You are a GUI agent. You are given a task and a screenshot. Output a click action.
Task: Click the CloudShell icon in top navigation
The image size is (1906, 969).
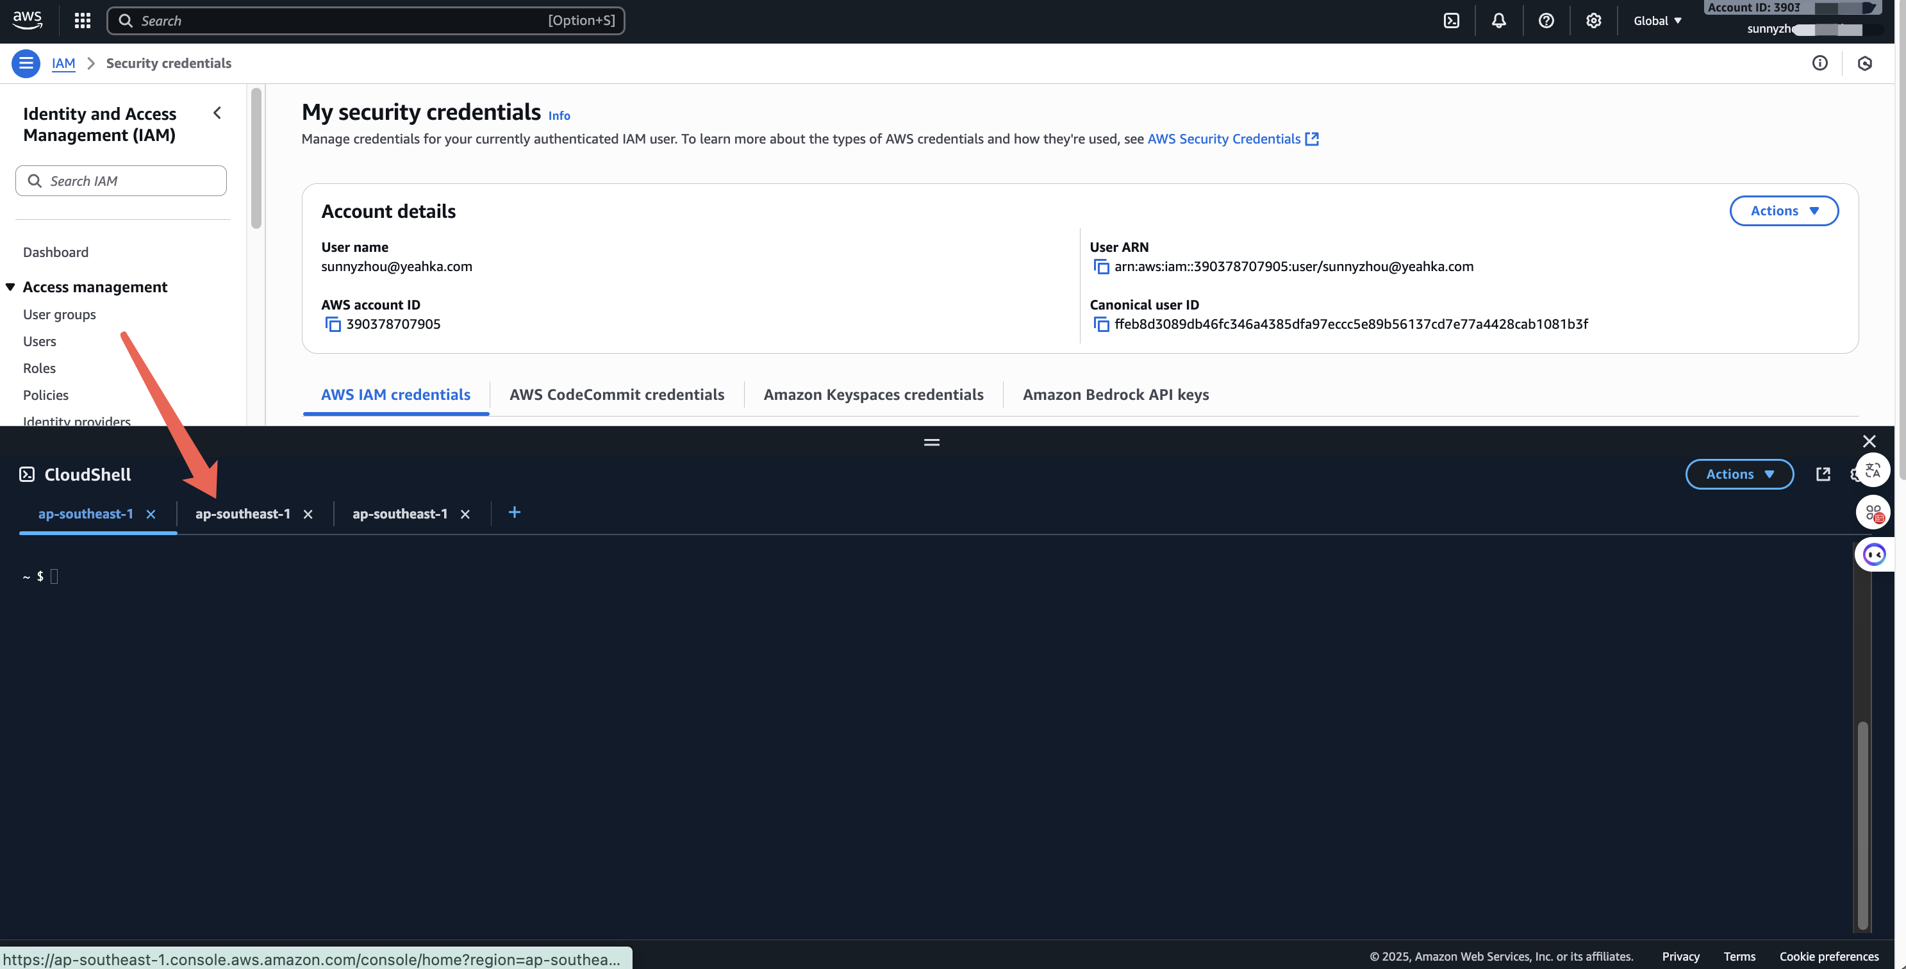pyautogui.click(x=1451, y=21)
